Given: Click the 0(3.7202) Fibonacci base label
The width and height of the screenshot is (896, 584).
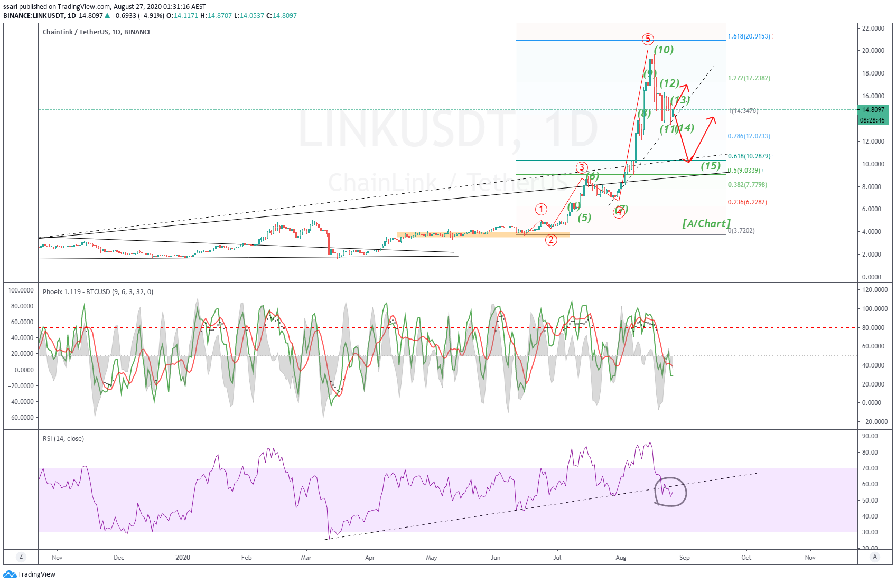Looking at the screenshot, I should pyautogui.click(x=741, y=231).
